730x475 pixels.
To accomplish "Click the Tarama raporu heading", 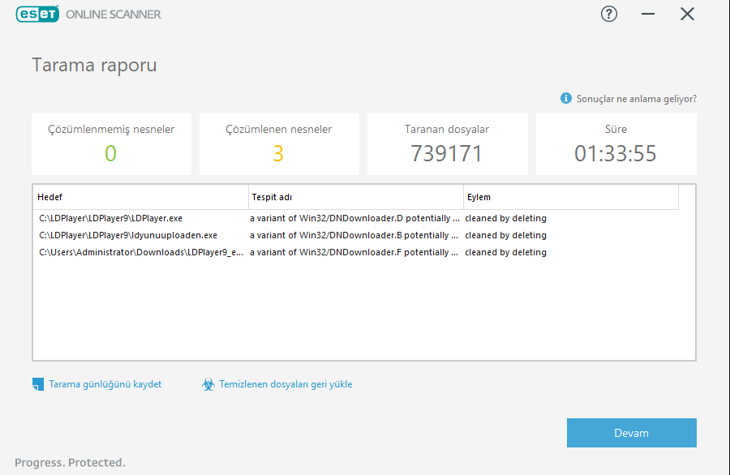I will point(94,65).
